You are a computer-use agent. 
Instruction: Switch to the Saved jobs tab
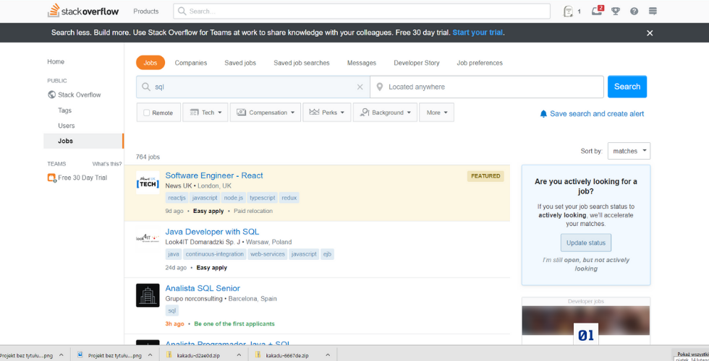240,63
